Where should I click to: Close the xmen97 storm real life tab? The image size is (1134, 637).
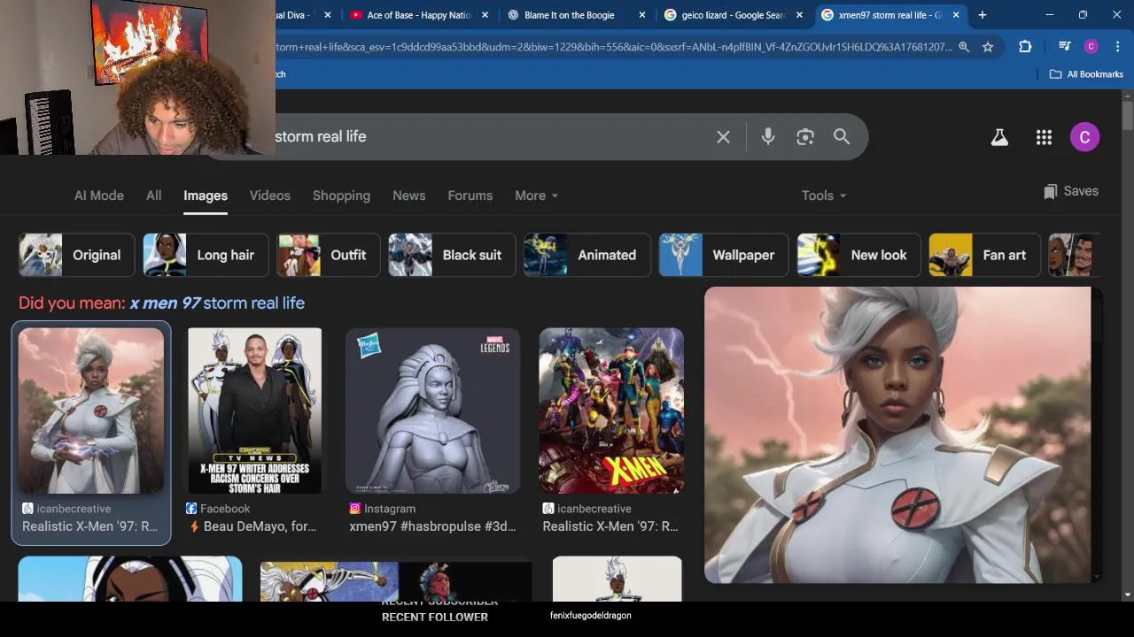[956, 15]
